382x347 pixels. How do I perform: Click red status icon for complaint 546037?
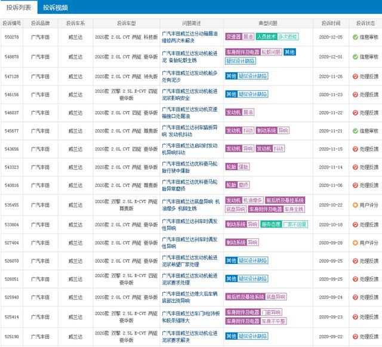pyautogui.click(x=355, y=113)
